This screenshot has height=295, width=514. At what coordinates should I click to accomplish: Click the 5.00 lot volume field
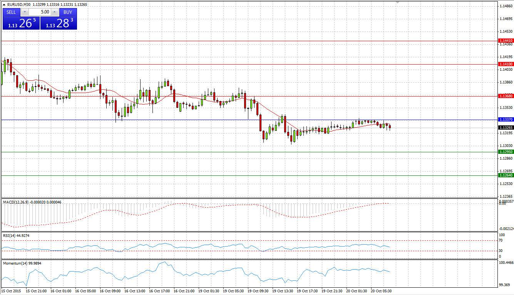[40, 12]
